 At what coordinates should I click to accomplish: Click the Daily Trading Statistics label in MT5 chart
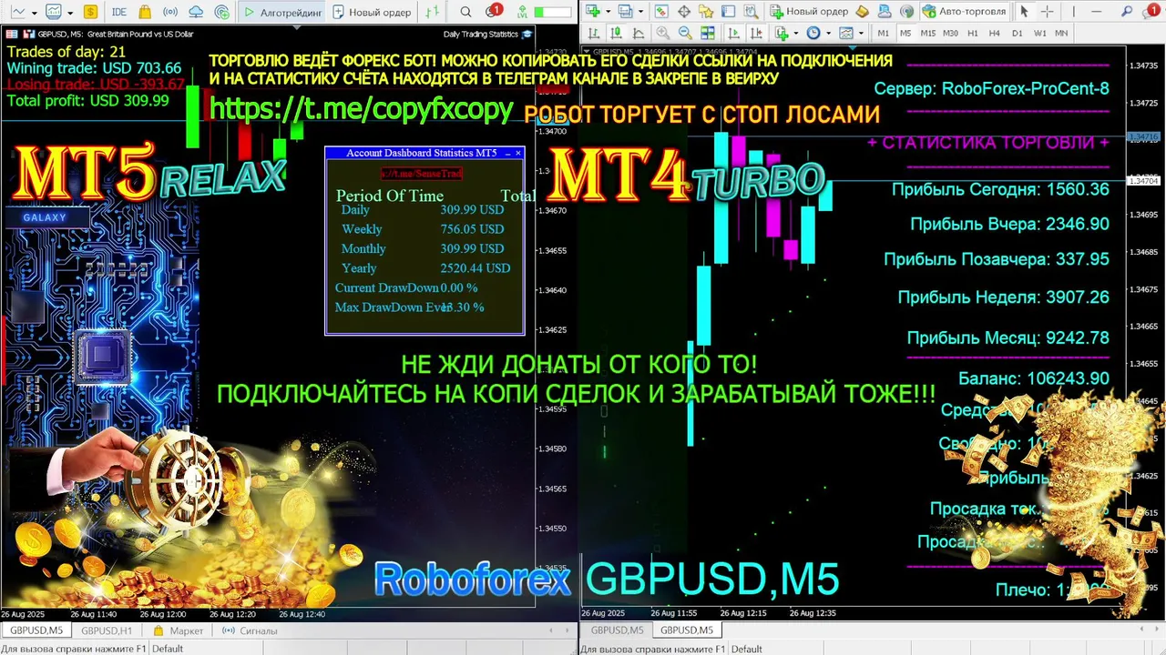pyautogui.click(x=481, y=34)
